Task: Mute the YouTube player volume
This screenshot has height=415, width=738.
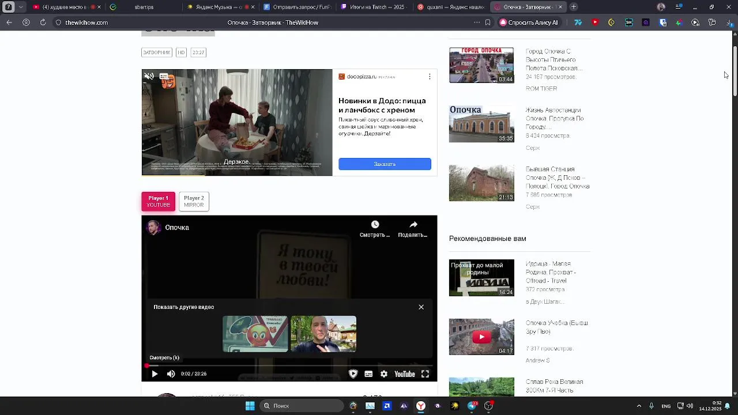Action: 171,374
